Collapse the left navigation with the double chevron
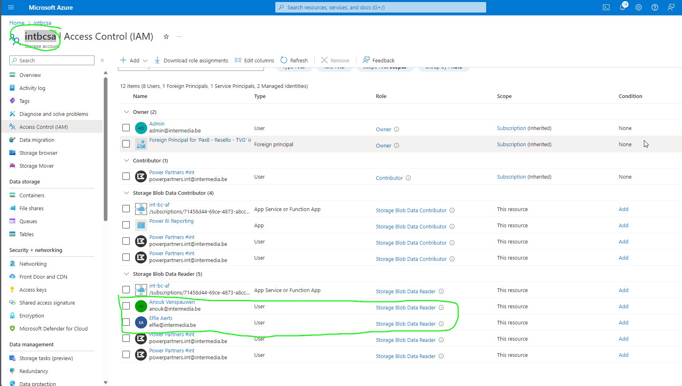Viewport: 682px width, 386px height. coord(102,60)
